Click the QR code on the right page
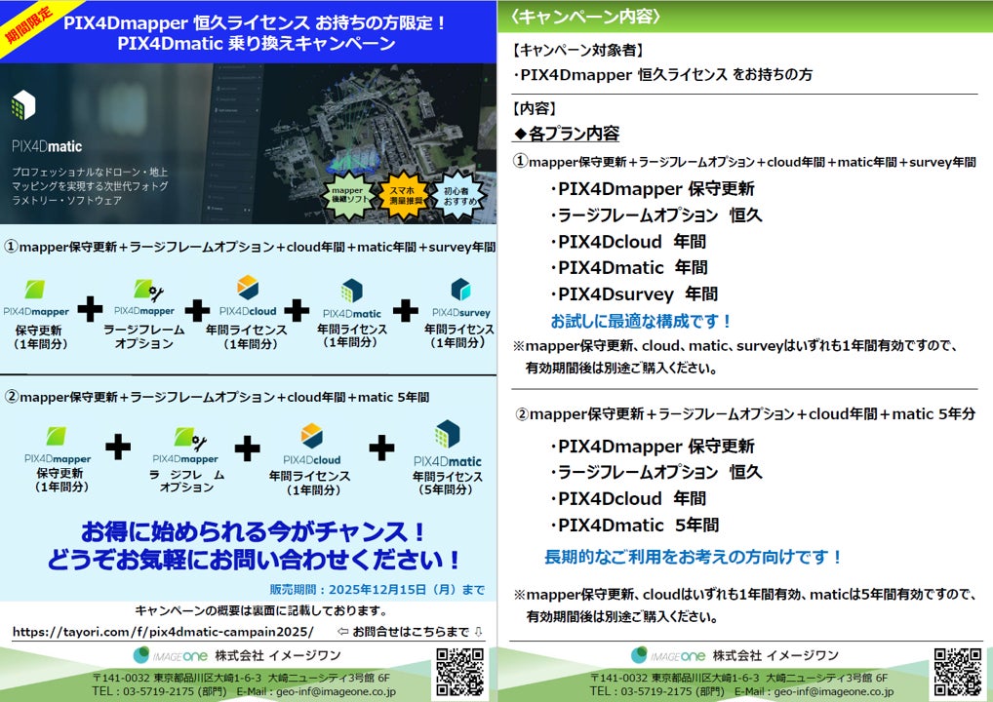Image resolution: width=993 pixels, height=702 pixels. tap(958, 672)
